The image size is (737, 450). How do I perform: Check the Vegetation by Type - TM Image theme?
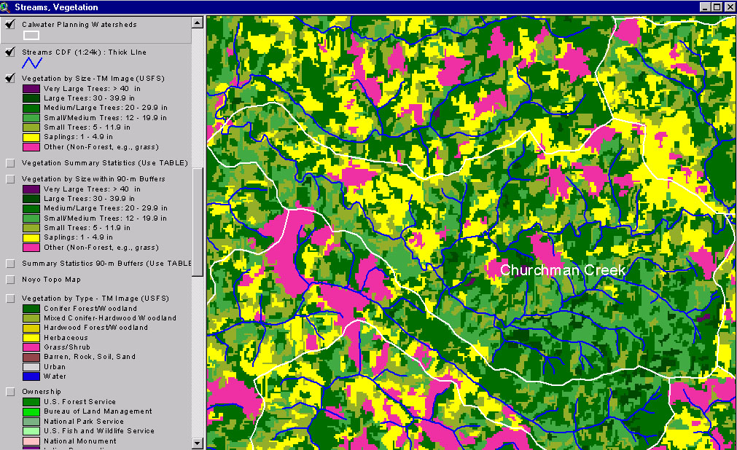point(10,299)
